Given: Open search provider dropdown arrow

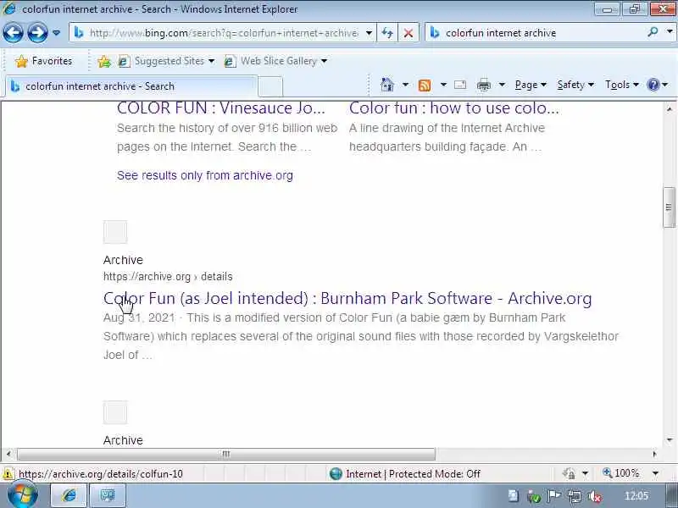Looking at the screenshot, I should point(670,32).
